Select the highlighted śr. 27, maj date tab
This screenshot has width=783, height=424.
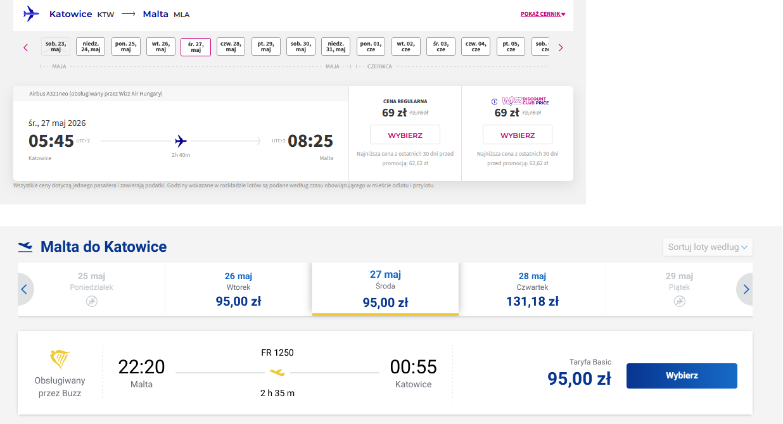[196, 47]
